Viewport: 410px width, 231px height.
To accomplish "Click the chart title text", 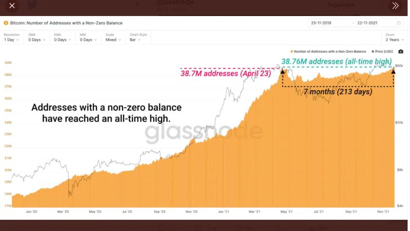I will click(66, 23).
